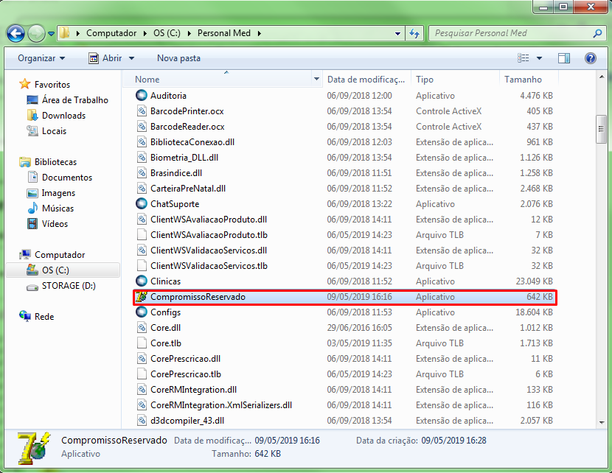Image resolution: width=612 pixels, height=473 pixels.
Task: Open view options dropdown arrow
Action: coord(539,58)
